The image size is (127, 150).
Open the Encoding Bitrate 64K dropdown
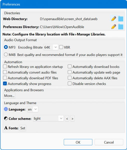[51, 47]
